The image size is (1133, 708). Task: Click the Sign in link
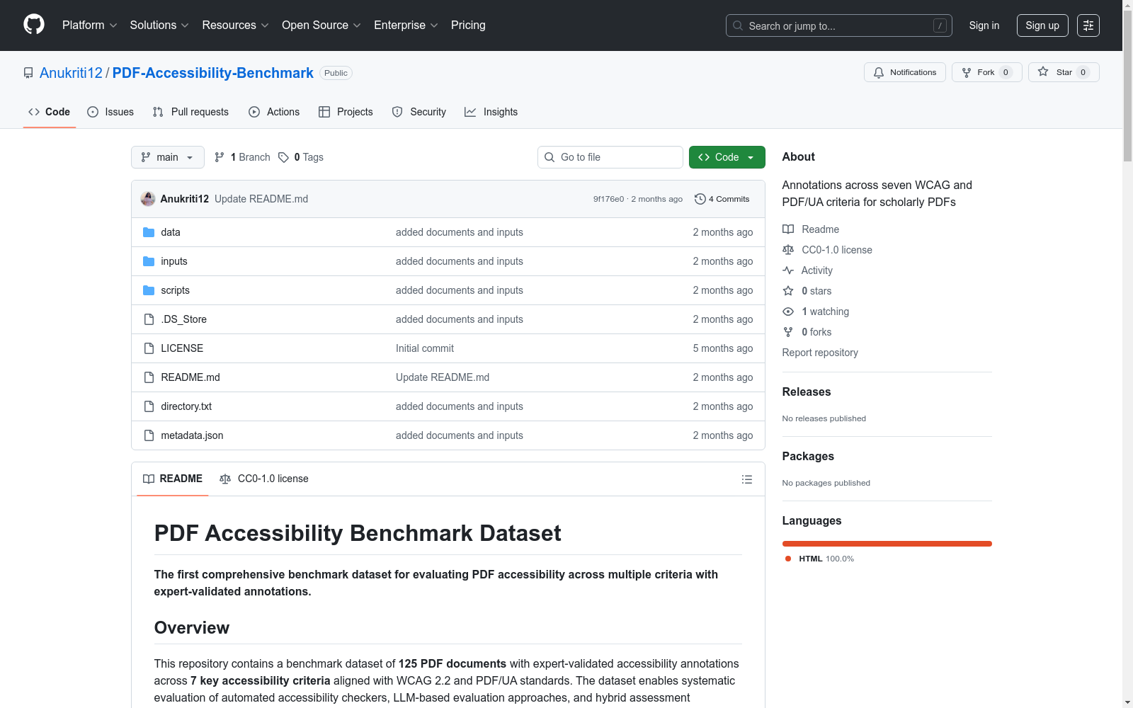(984, 25)
